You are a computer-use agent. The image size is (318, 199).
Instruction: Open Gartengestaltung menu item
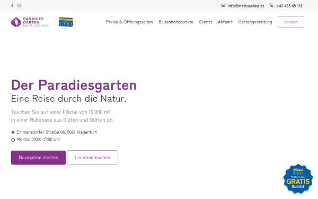point(255,22)
